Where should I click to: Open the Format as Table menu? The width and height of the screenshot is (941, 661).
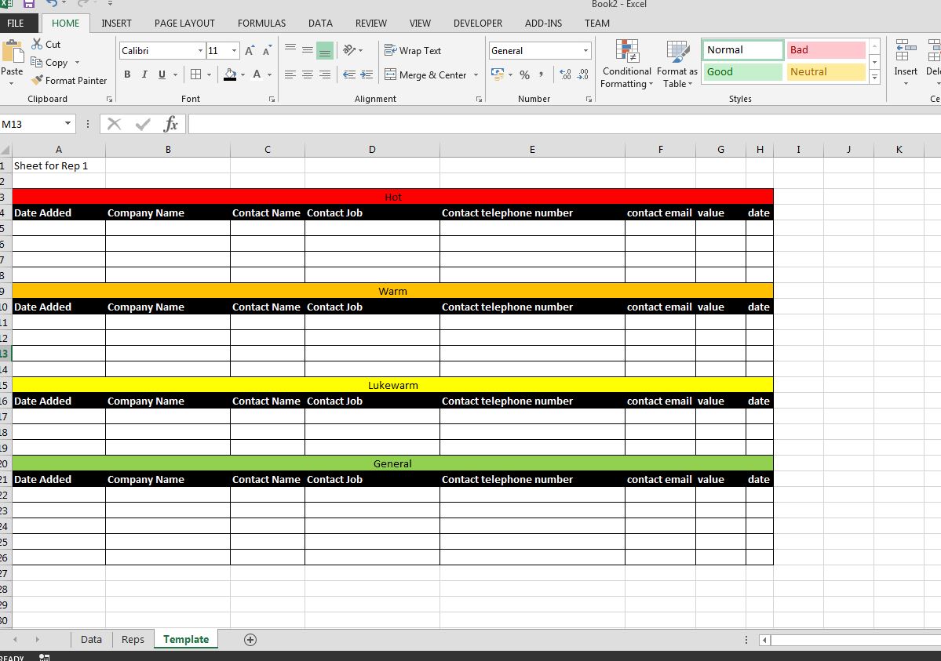[677, 64]
